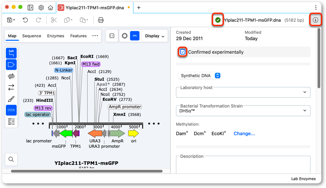This screenshot has height=188, width=326.
Task: Open settings gear in title bar
Action: tap(41, 8)
